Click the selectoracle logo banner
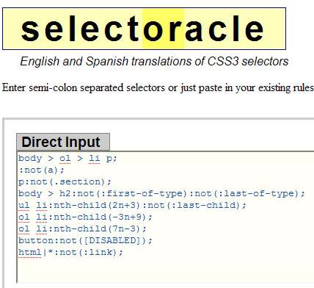This screenshot has height=288, width=314. 144,29
